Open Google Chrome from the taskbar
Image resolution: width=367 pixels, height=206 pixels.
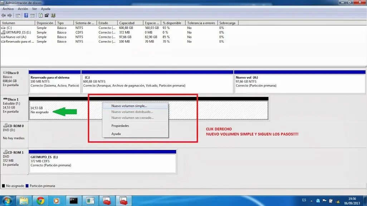click(x=40, y=200)
